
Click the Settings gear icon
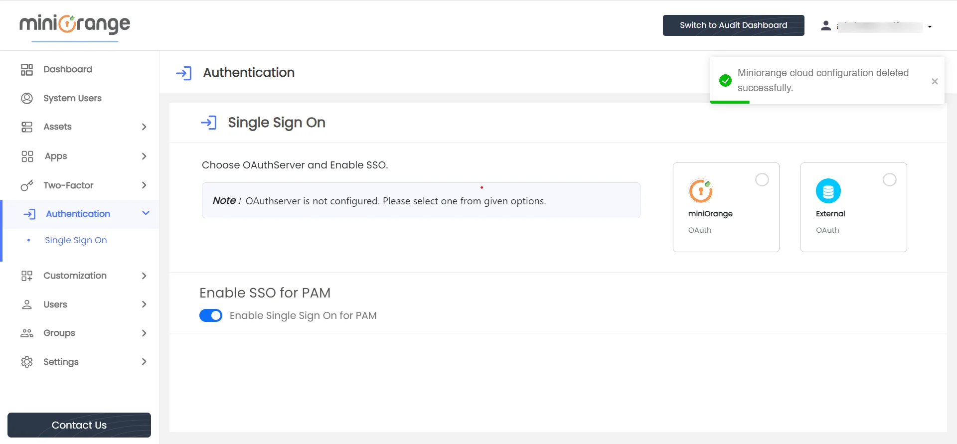point(27,362)
